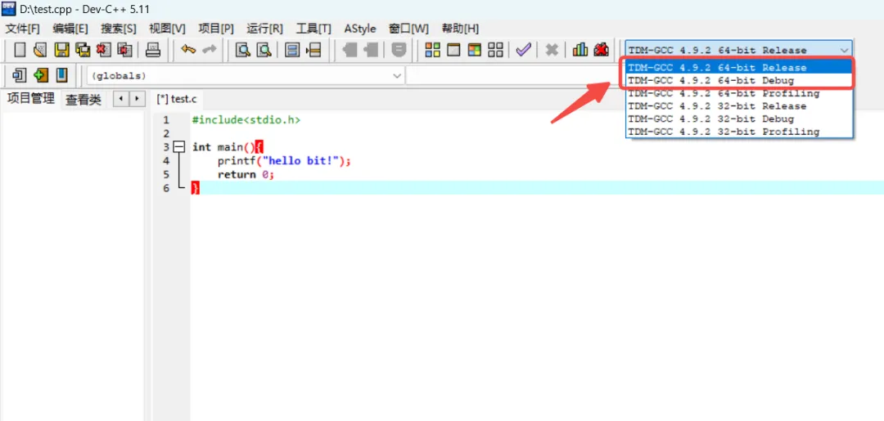Click the new project icon in second toolbar row
The width and height of the screenshot is (884, 421).
coord(19,75)
